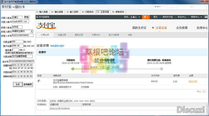Click the 退出 link

[155, 17]
